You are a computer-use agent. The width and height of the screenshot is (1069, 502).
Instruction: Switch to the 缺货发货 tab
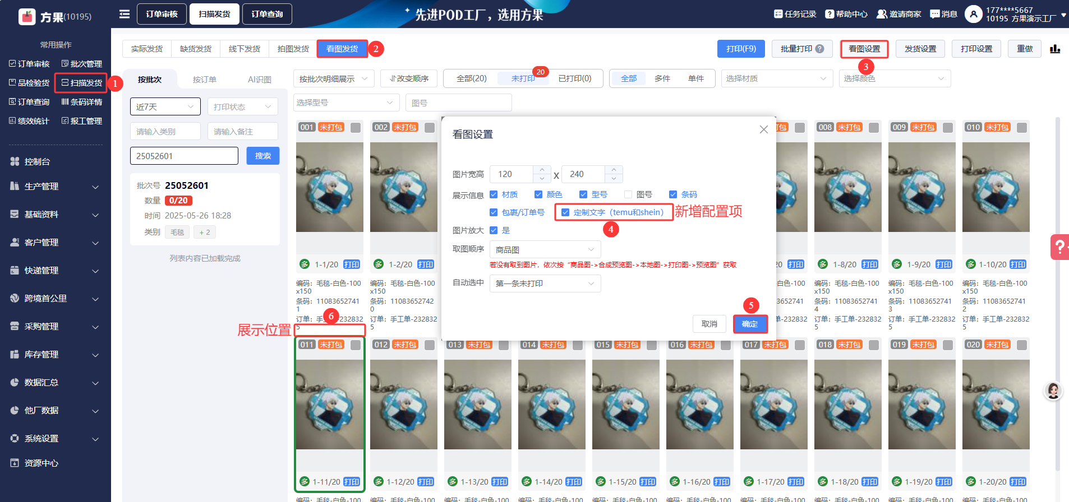(x=196, y=49)
